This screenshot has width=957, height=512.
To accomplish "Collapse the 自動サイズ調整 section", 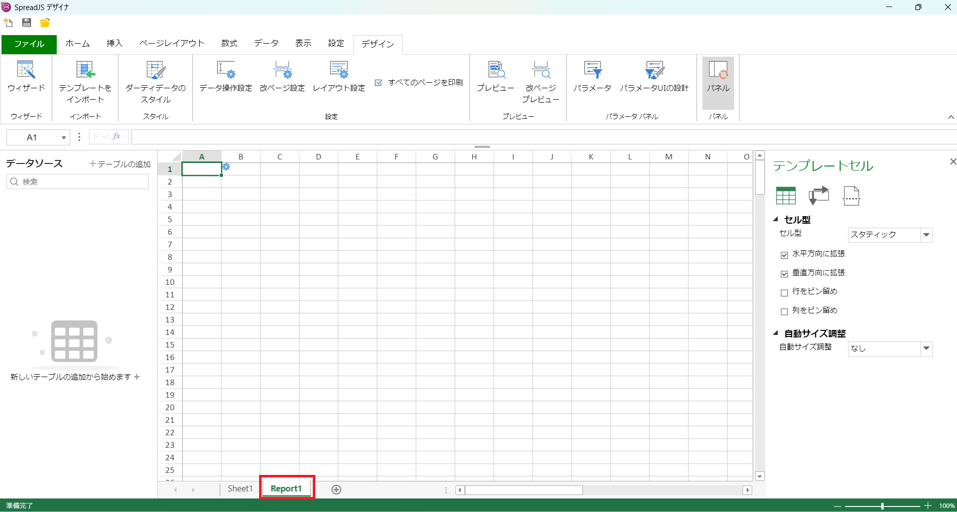I will tap(776, 333).
